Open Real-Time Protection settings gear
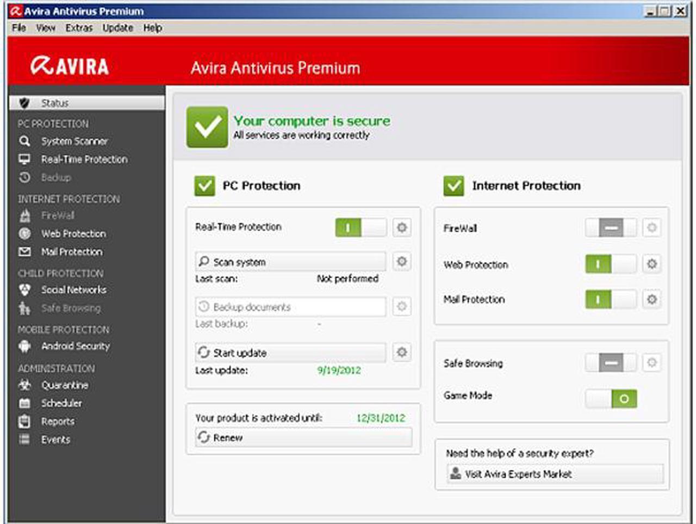The height and width of the screenshot is (524, 696). pyautogui.click(x=402, y=227)
